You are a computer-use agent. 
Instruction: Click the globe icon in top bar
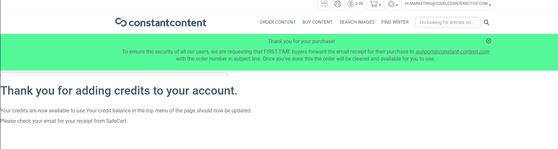tap(338, 4)
